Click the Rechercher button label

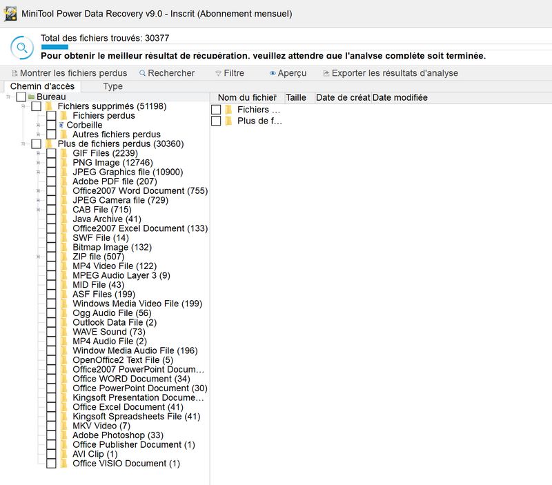pyautogui.click(x=171, y=73)
